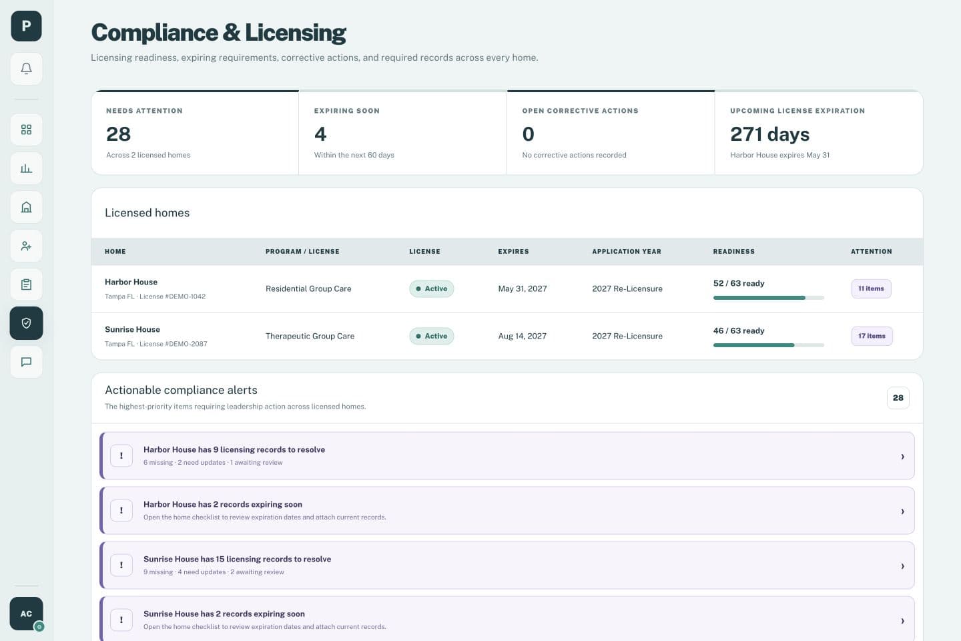
Task: Click exclamation icon on Sunrise House expiring alert
Action: 121,620
